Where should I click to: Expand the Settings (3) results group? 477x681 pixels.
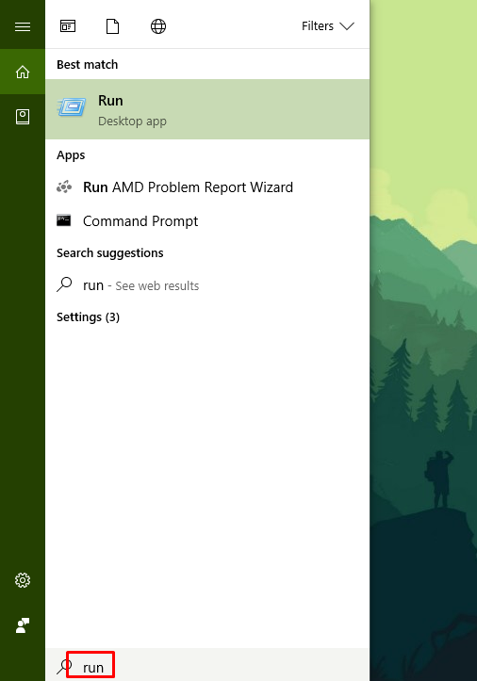pos(88,317)
